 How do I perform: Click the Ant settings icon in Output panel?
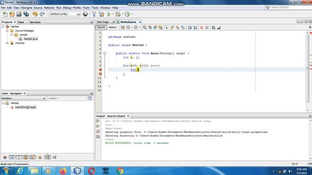point(98,137)
